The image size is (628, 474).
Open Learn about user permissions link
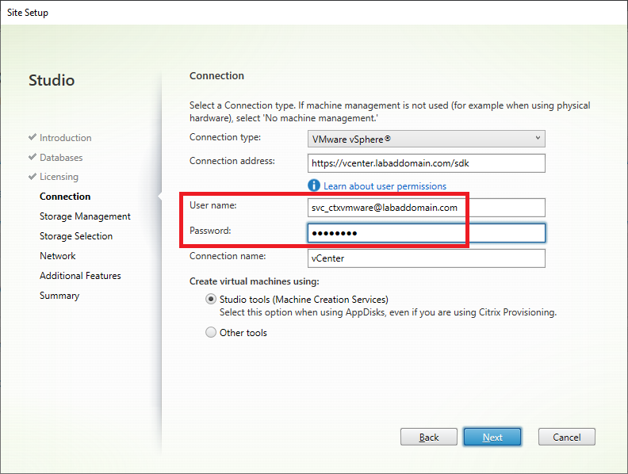[385, 186]
